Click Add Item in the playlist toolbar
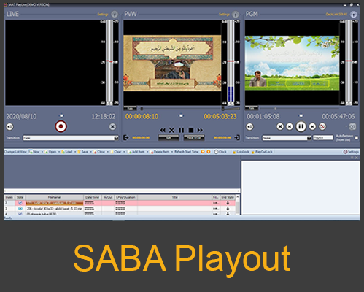 [x=136, y=152]
